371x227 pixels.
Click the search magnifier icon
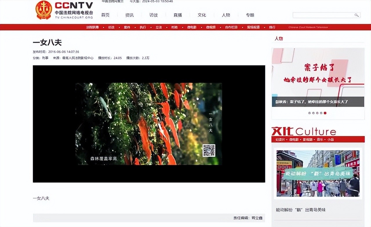coord(357,15)
